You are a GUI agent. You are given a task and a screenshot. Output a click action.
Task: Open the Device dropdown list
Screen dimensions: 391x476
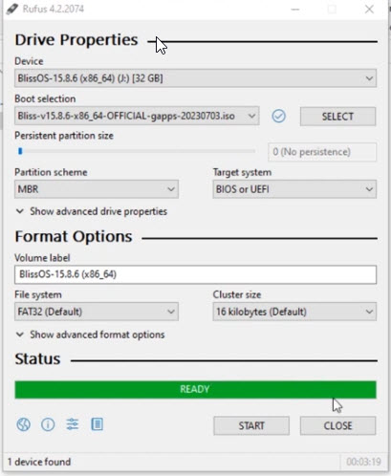(195, 78)
